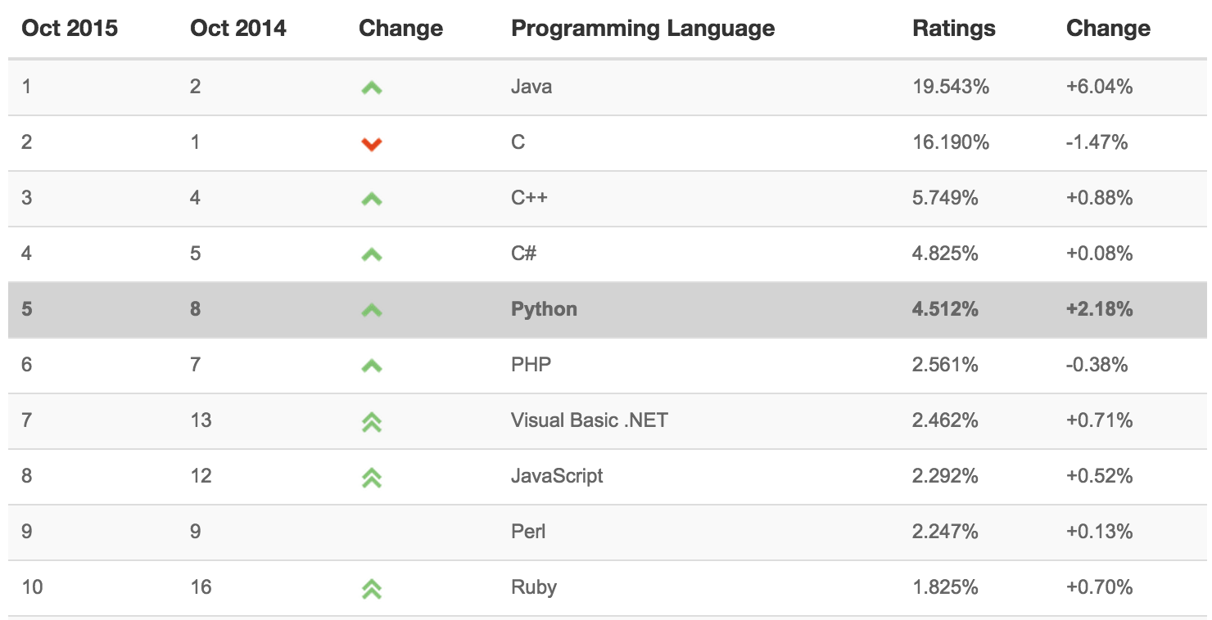Viewport: 1212px width, 620px height.
Task: Click the up arrow in the C# row
Action: pyautogui.click(x=371, y=254)
